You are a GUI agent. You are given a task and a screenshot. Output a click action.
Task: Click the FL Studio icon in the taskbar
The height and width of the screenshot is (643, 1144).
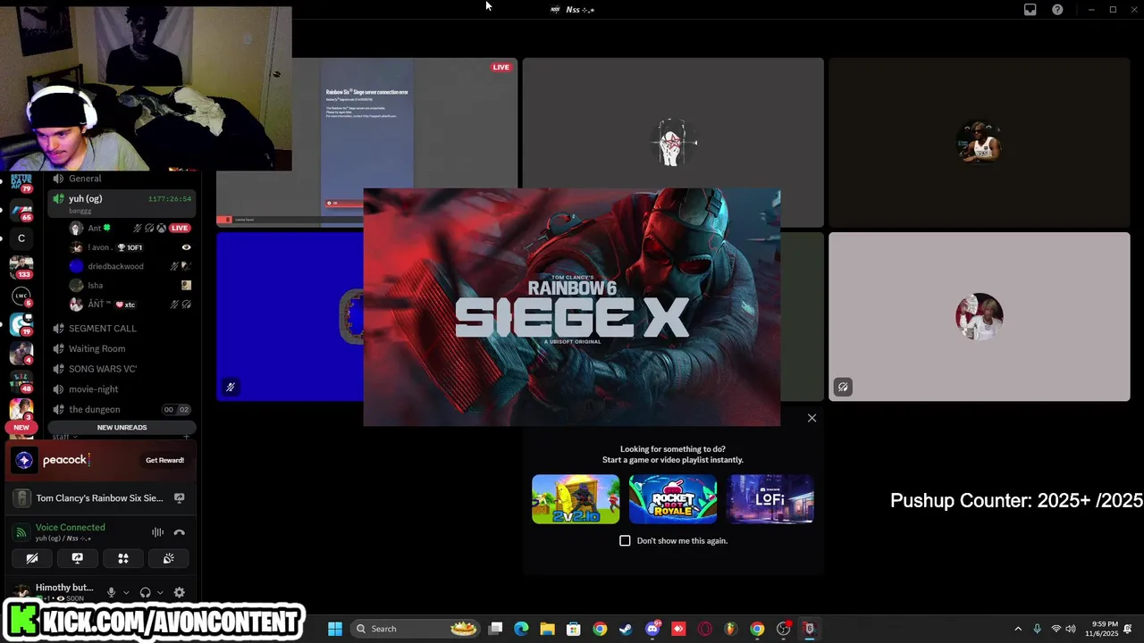tap(730, 629)
